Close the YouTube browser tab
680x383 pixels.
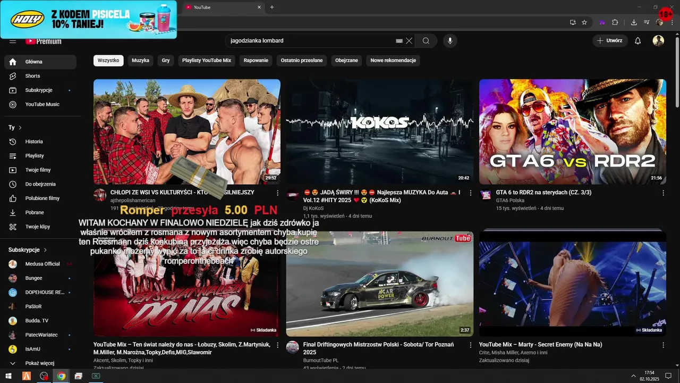259,7
